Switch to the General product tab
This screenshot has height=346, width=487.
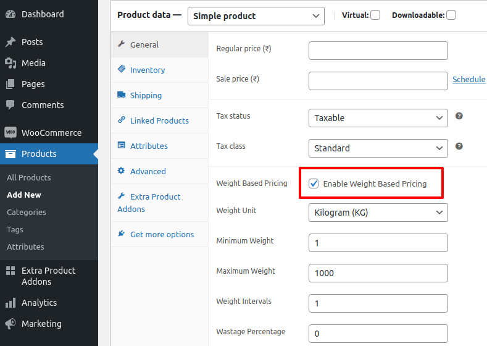[160, 44]
